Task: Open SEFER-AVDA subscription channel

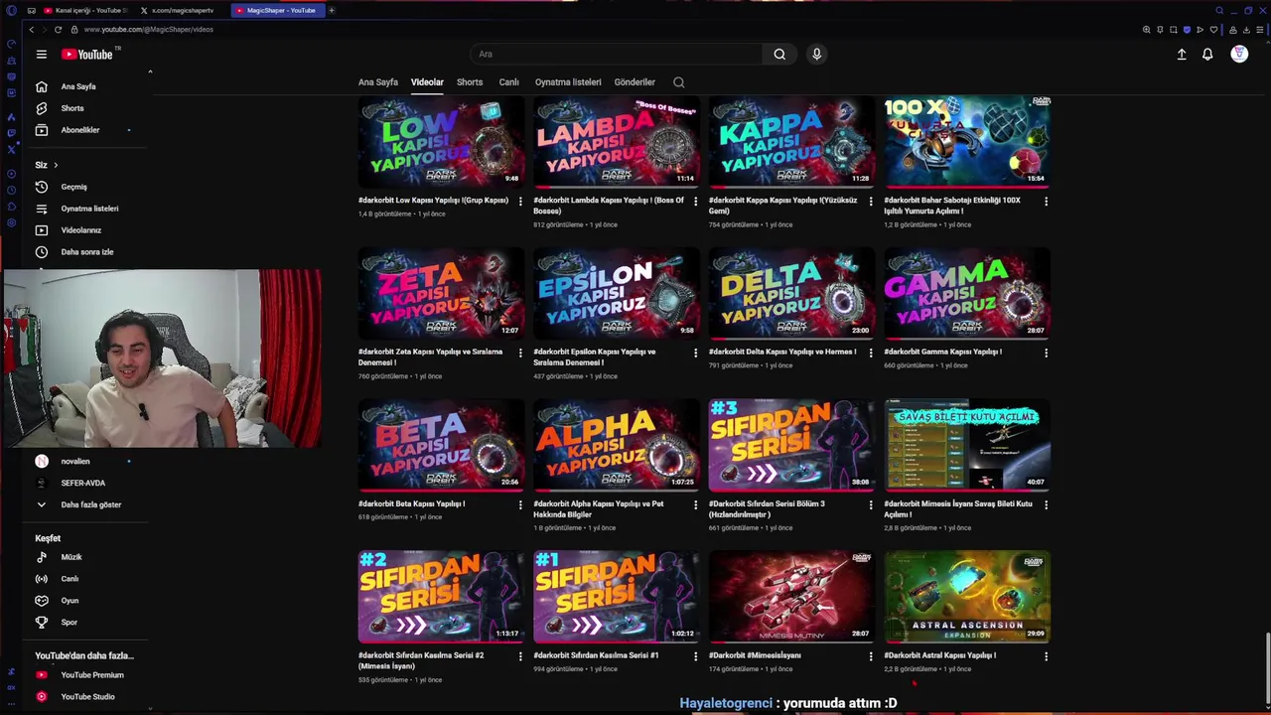Action: (x=81, y=484)
